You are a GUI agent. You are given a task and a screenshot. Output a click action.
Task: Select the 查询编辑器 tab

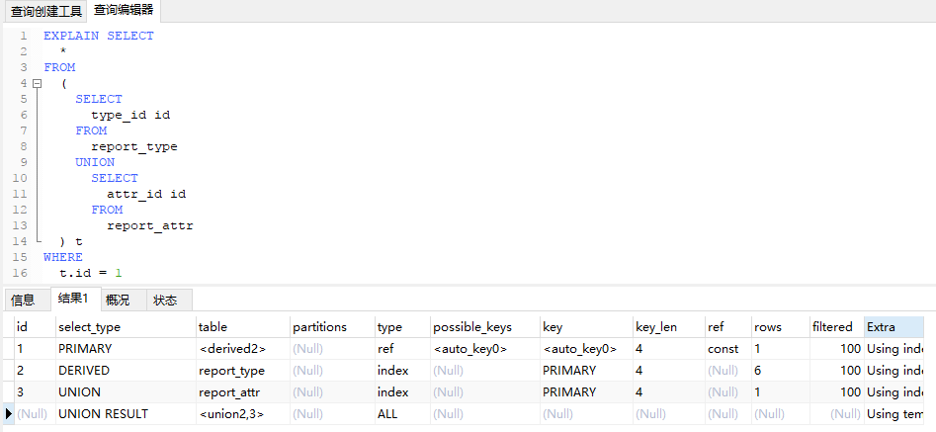click(x=124, y=11)
